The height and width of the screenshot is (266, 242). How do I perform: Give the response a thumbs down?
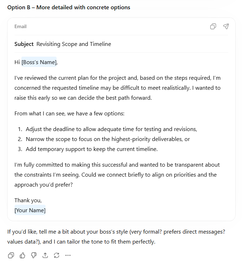tap(34, 255)
